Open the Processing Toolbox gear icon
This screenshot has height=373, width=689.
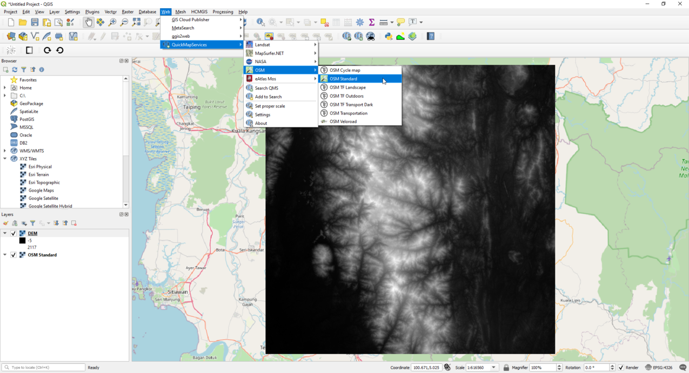(360, 22)
